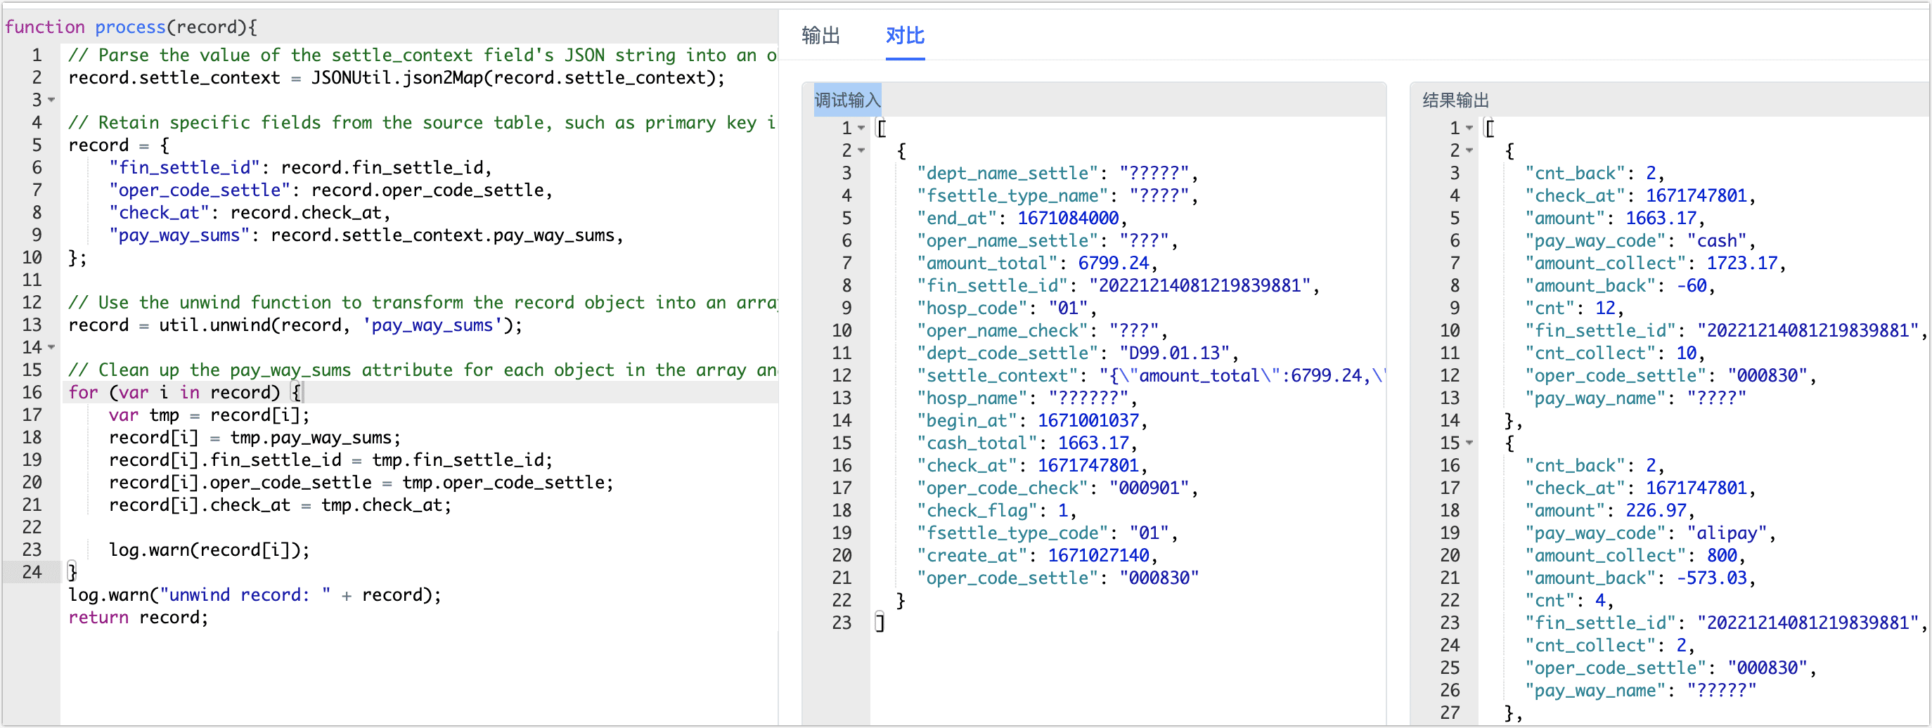Select the 对比 tab
This screenshot has width=1932, height=728.
(905, 35)
